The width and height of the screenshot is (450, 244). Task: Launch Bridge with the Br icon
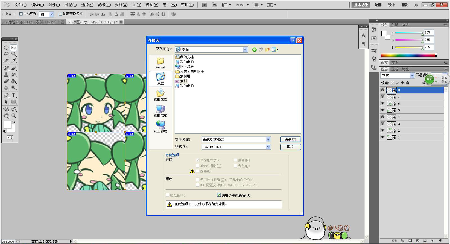204,5
